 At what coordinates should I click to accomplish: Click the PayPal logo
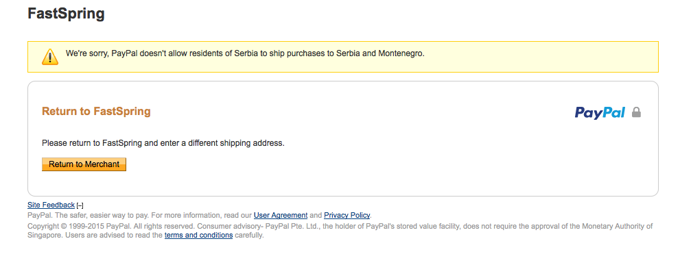click(x=600, y=113)
